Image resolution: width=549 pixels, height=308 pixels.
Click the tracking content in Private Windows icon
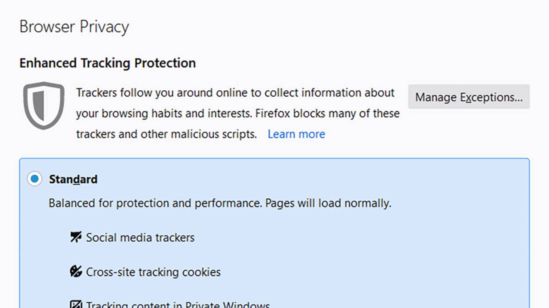click(x=76, y=304)
